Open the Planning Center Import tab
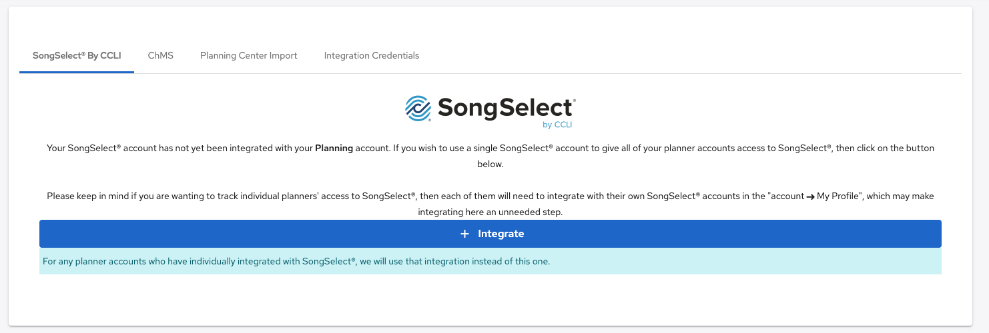Viewport: 989px width, 333px height. tap(248, 56)
